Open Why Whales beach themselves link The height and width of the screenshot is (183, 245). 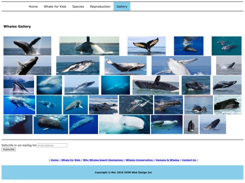pos(103,160)
